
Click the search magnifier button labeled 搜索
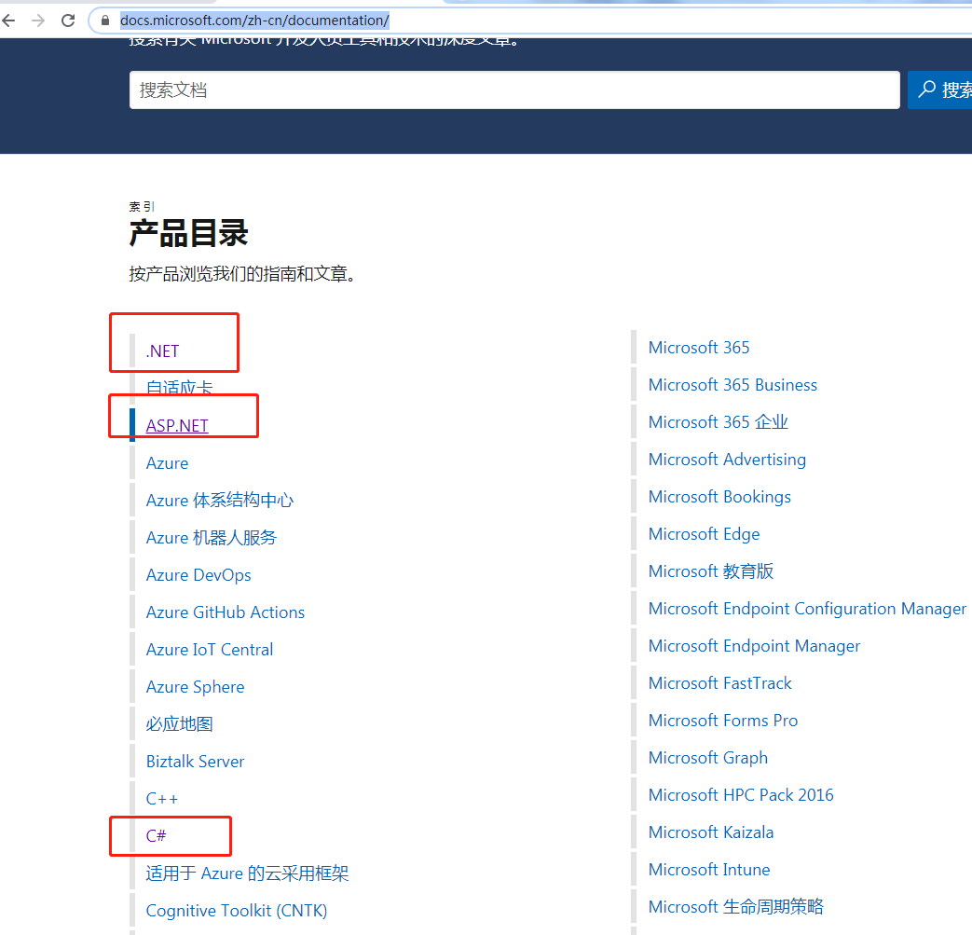[x=943, y=89]
